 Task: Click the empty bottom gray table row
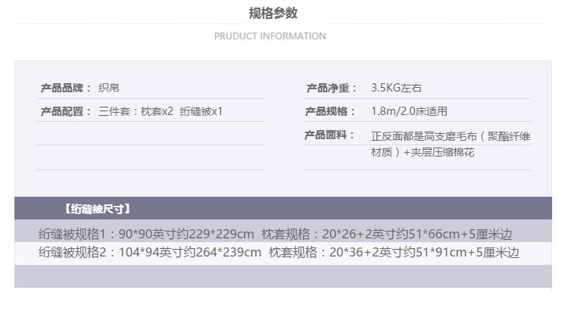point(283,276)
